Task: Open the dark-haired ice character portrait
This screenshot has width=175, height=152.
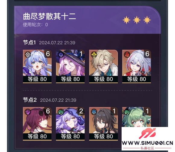Action: 103,124
